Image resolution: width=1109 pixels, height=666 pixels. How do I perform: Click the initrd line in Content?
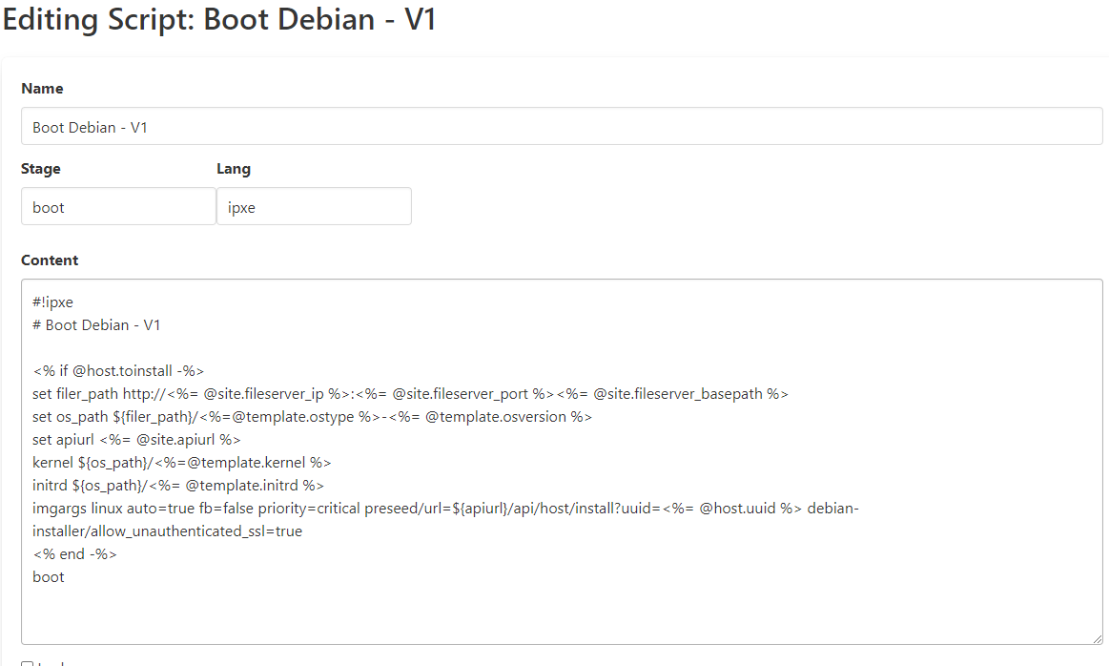click(x=177, y=486)
